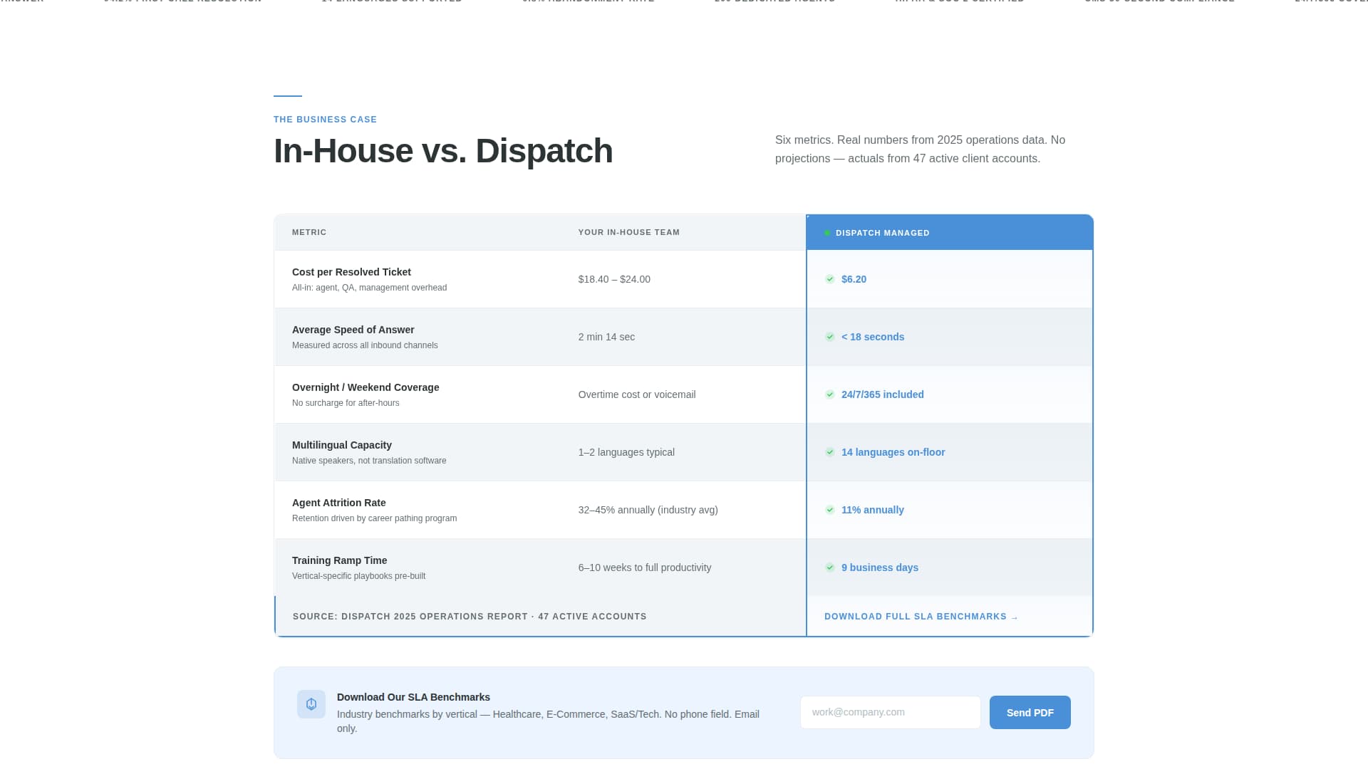Click the 9 business days value

pyautogui.click(x=879, y=567)
